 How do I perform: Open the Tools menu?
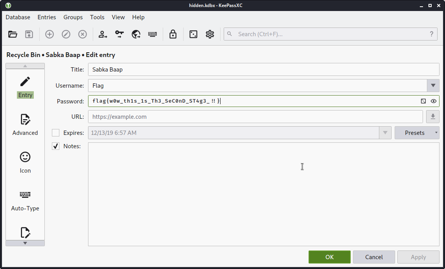point(97,17)
